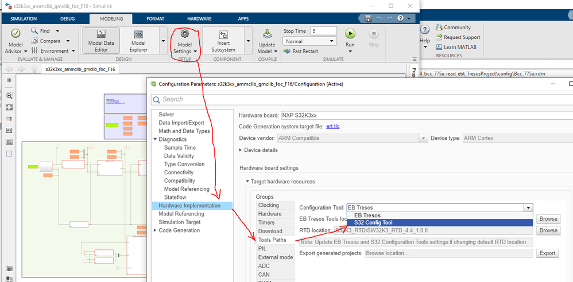Launch the Model Explorer
The height and width of the screenshot is (282, 573).
(x=138, y=41)
